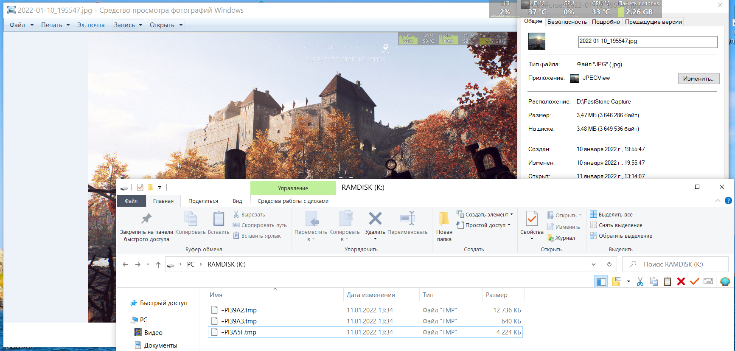The width and height of the screenshot is (735, 351).
Task: Collapse the Explorer ribbon with chevron
Action: coord(718,201)
